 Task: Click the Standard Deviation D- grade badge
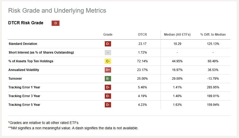[x=108, y=44]
